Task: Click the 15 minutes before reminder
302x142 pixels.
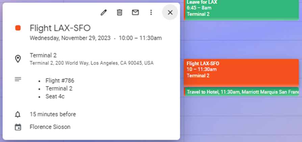Action: [x=53, y=114]
